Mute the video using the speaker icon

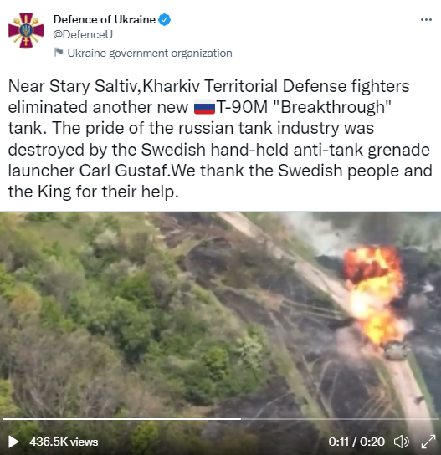point(402,442)
